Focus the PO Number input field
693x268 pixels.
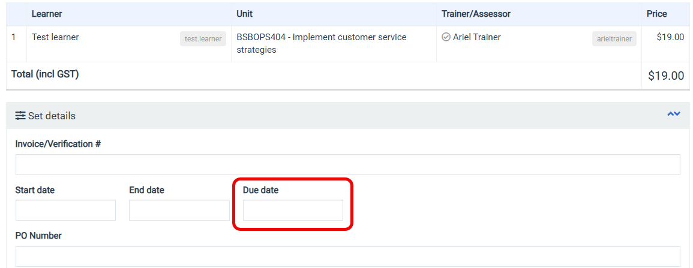pos(348,257)
